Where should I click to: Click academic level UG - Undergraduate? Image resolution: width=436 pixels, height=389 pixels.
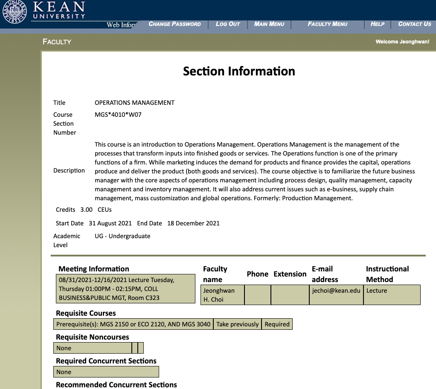click(x=122, y=236)
